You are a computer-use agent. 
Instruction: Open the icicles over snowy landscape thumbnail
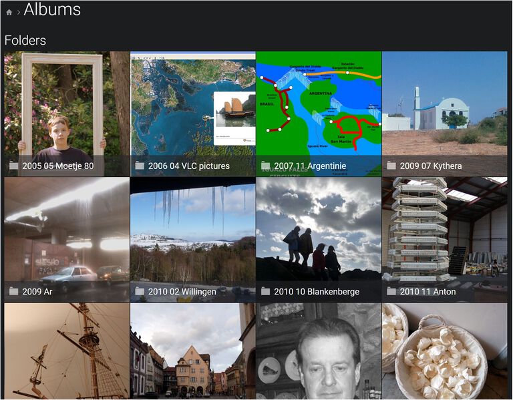192,230
